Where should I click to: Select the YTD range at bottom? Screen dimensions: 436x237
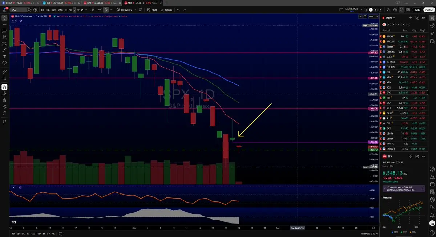tap(38, 234)
